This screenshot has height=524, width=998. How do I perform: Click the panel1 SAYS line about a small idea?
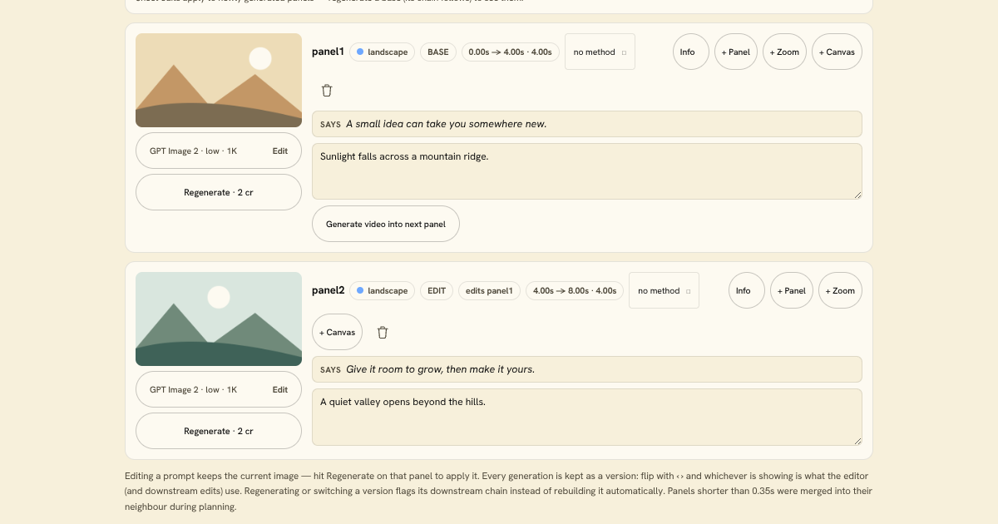pyautogui.click(x=587, y=124)
